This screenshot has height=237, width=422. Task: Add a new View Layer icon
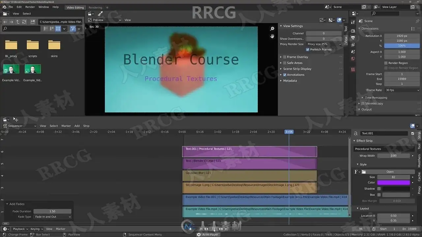(x=412, y=7)
